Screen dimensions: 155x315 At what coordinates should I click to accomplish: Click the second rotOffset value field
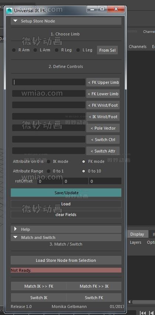click(x=76, y=181)
